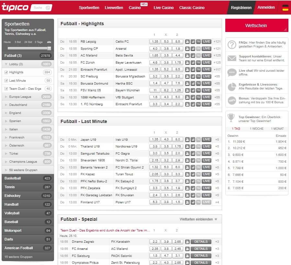
Task: Open team stats icon for RB Leipzig match
Action: pyautogui.click(x=187, y=42)
